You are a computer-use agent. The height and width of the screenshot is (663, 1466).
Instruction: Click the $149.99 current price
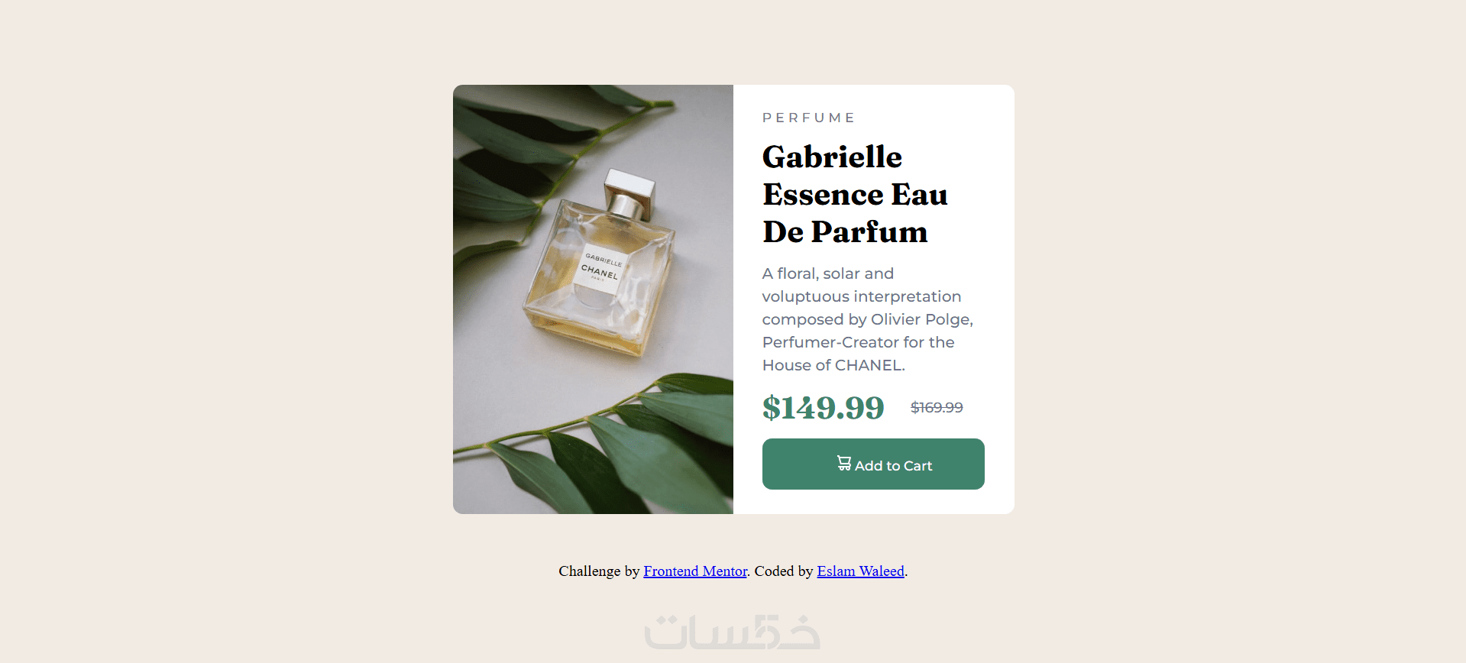click(x=823, y=408)
